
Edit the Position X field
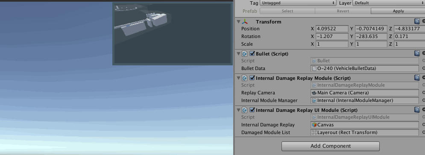(x=332, y=29)
